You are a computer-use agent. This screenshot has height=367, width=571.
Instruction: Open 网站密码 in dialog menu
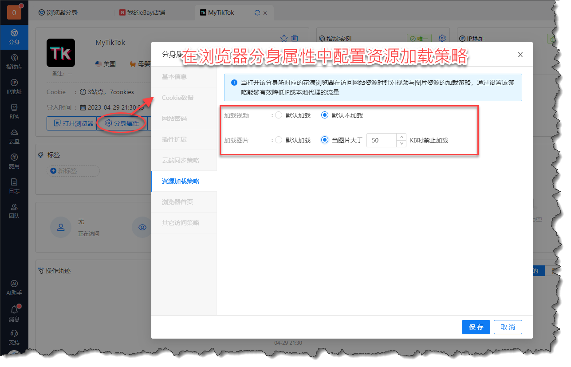[184, 118]
